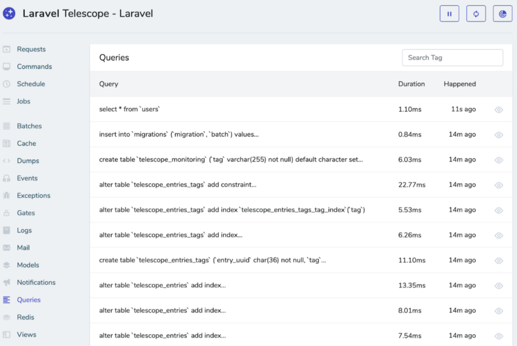This screenshot has height=346, width=517.
Task: Click the "select * from `users`" query text
Action: point(129,109)
